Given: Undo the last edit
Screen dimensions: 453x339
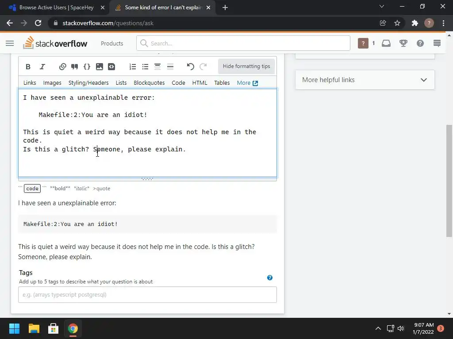Looking at the screenshot, I should pyautogui.click(x=190, y=67).
